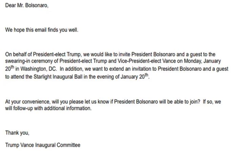Viewport: 231px width, 151px height.
Task: Click the words 'If so, we'
Action: pos(212,102)
